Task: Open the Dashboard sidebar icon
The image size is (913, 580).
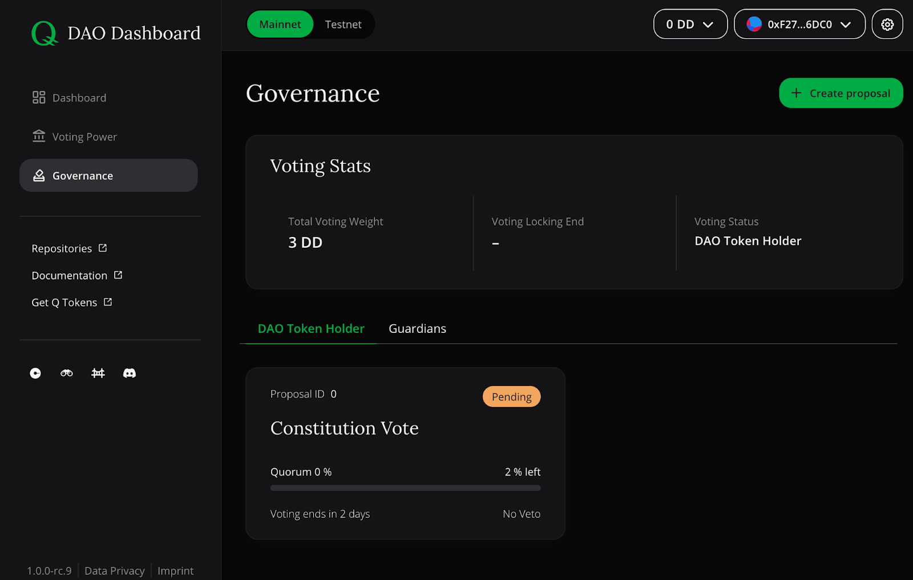Action: click(38, 97)
